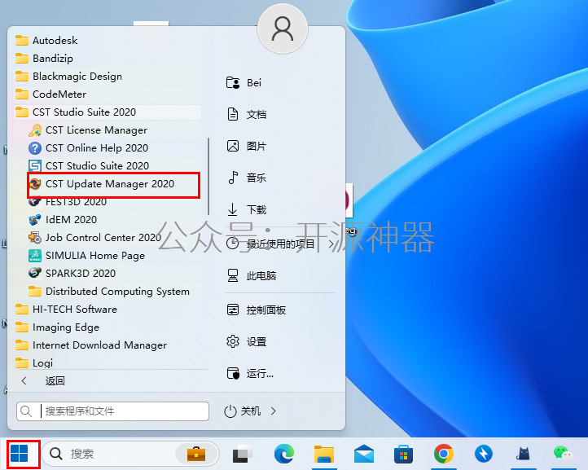Image resolution: width=588 pixels, height=470 pixels.
Task: Click the Windows Start button
Action: (19, 454)
